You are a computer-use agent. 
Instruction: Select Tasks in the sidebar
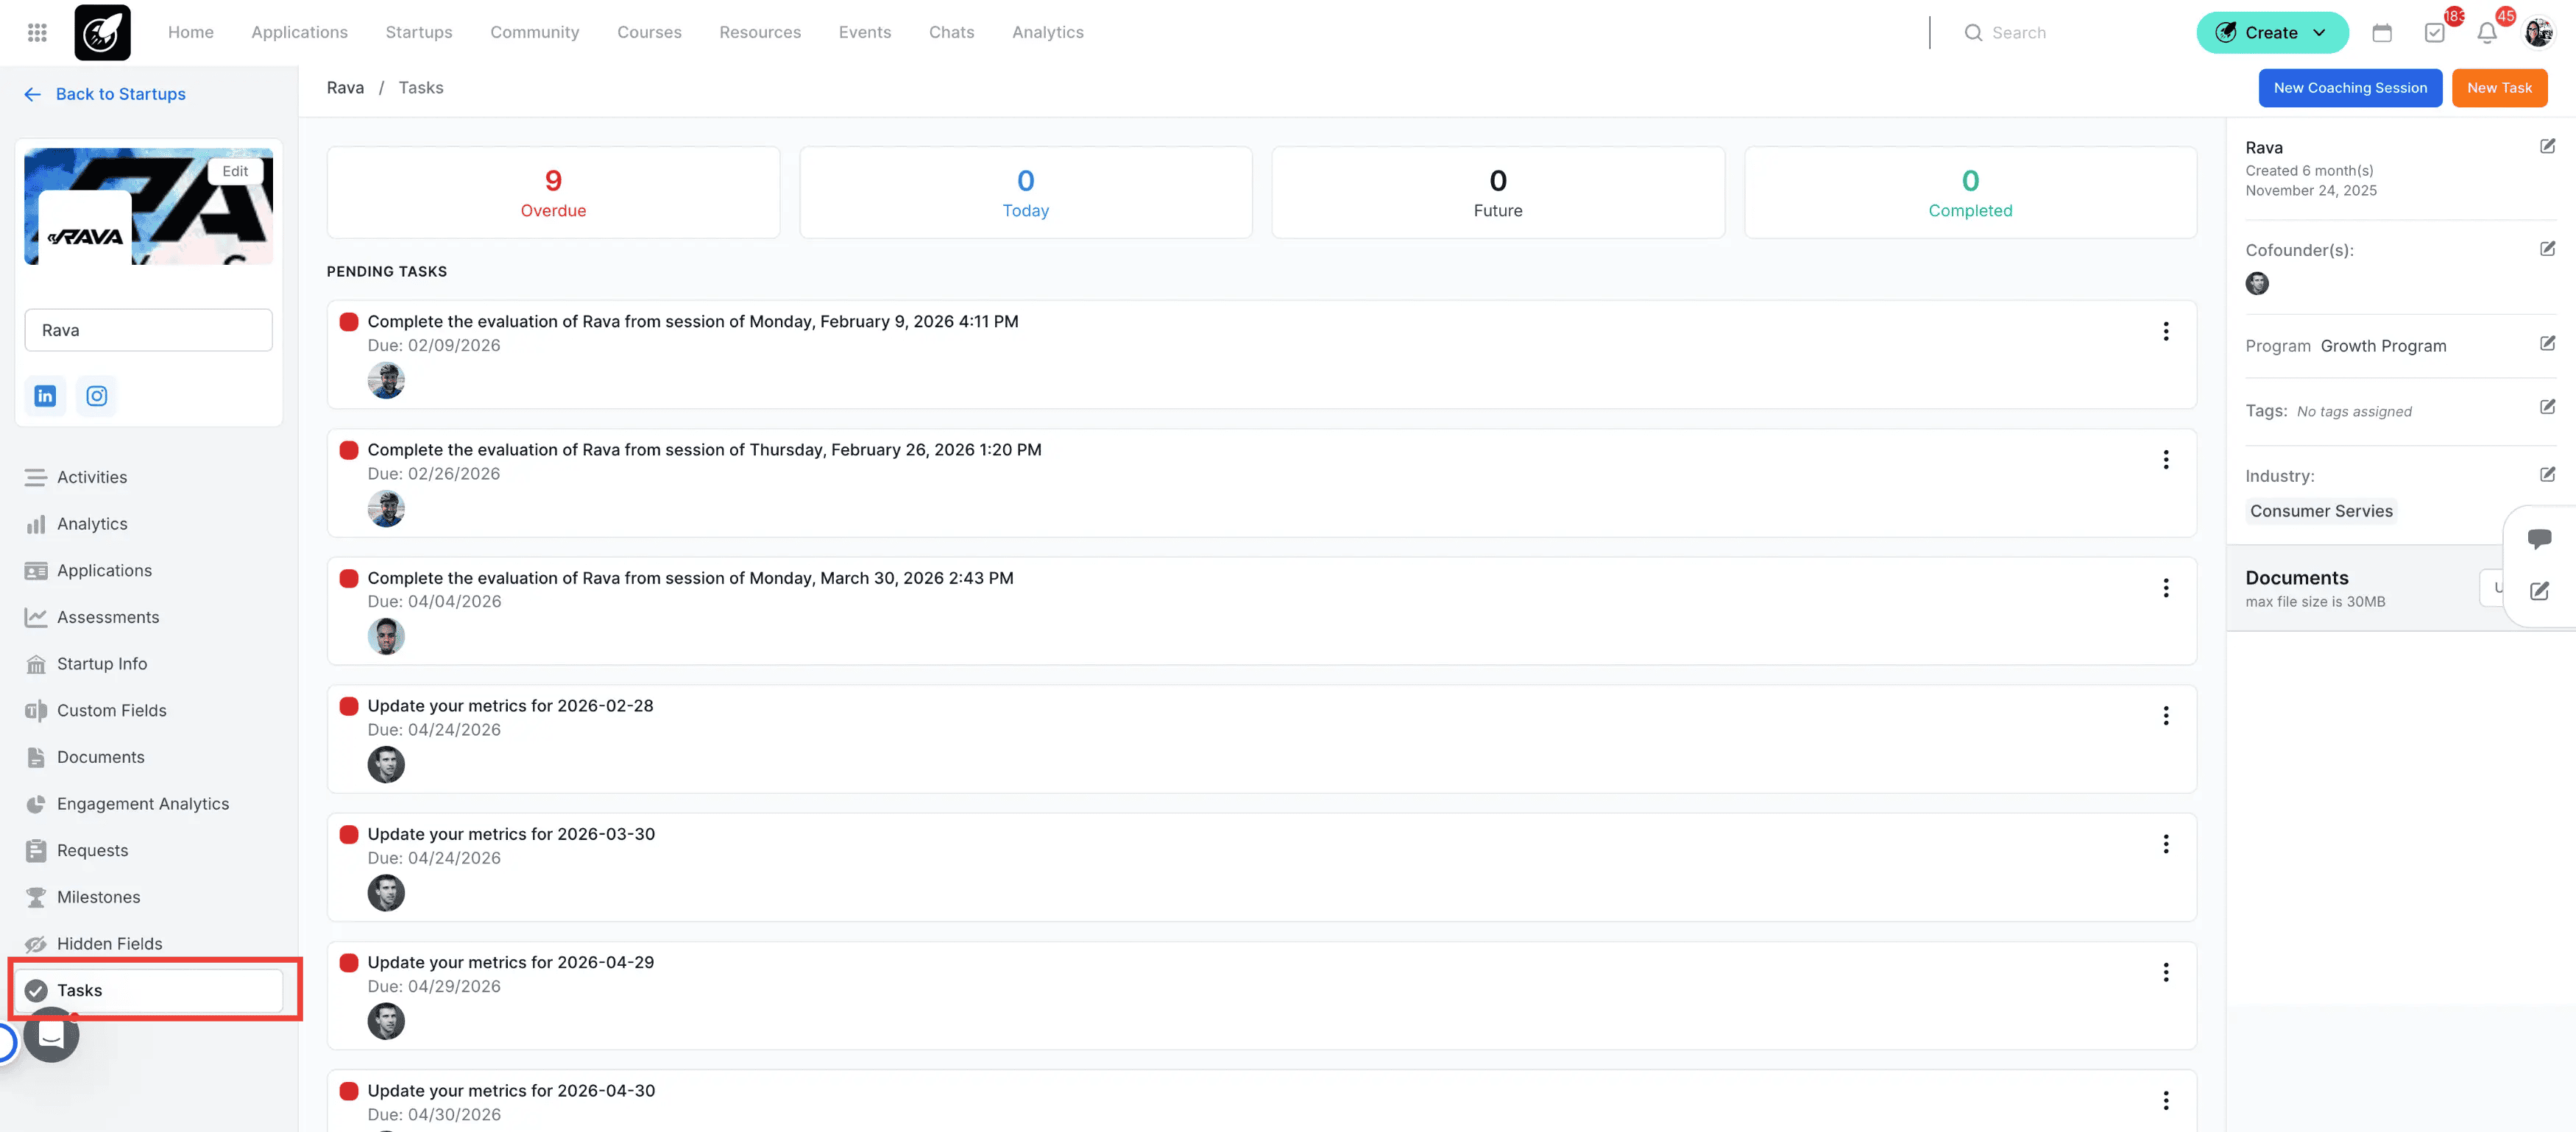pyautogui.click(x=148, y=990)
